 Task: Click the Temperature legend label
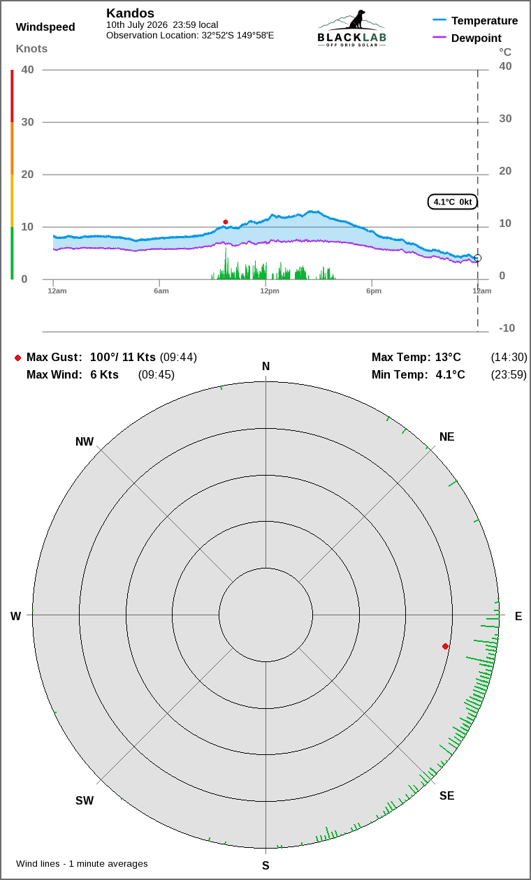[485, 21]
